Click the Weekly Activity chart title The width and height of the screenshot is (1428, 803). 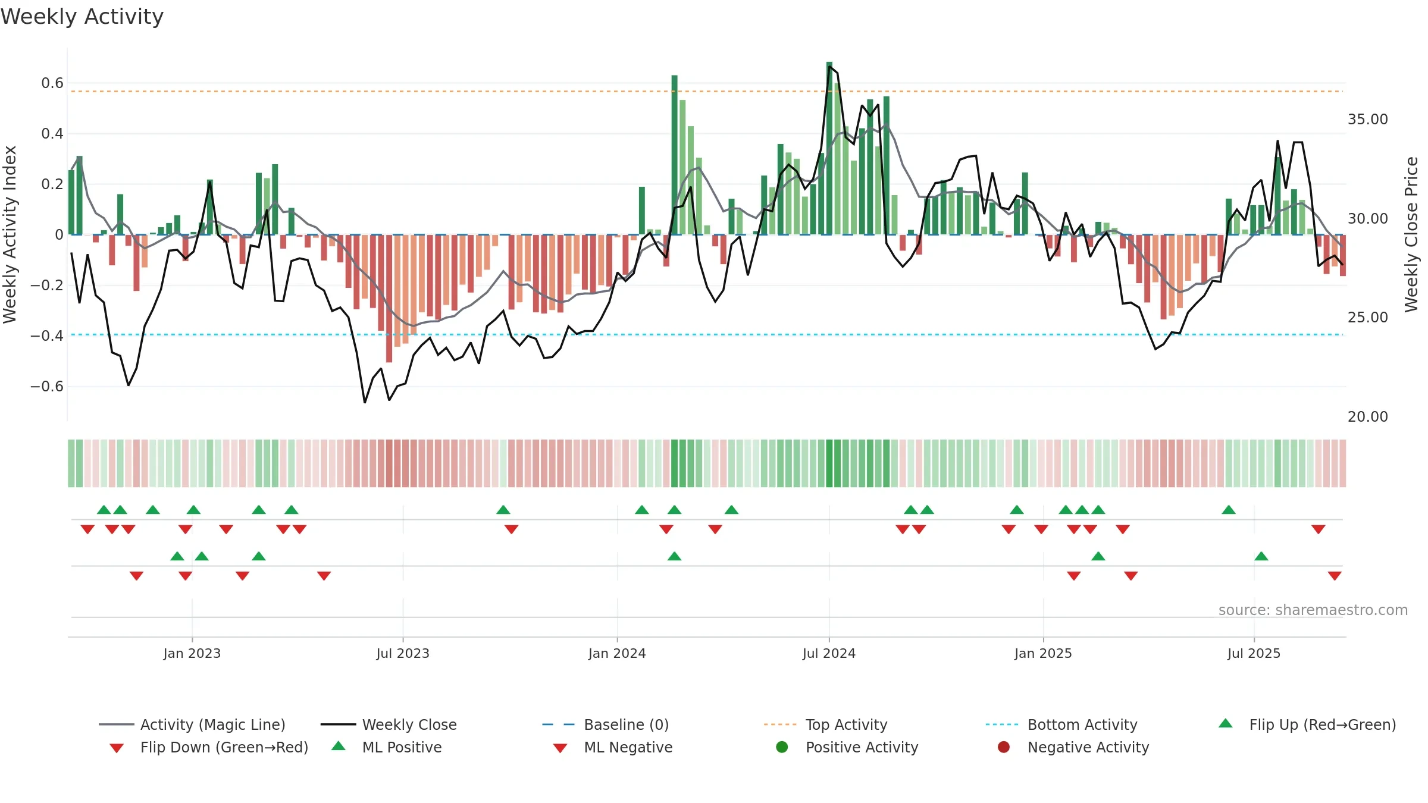click(x=82, y=17)
